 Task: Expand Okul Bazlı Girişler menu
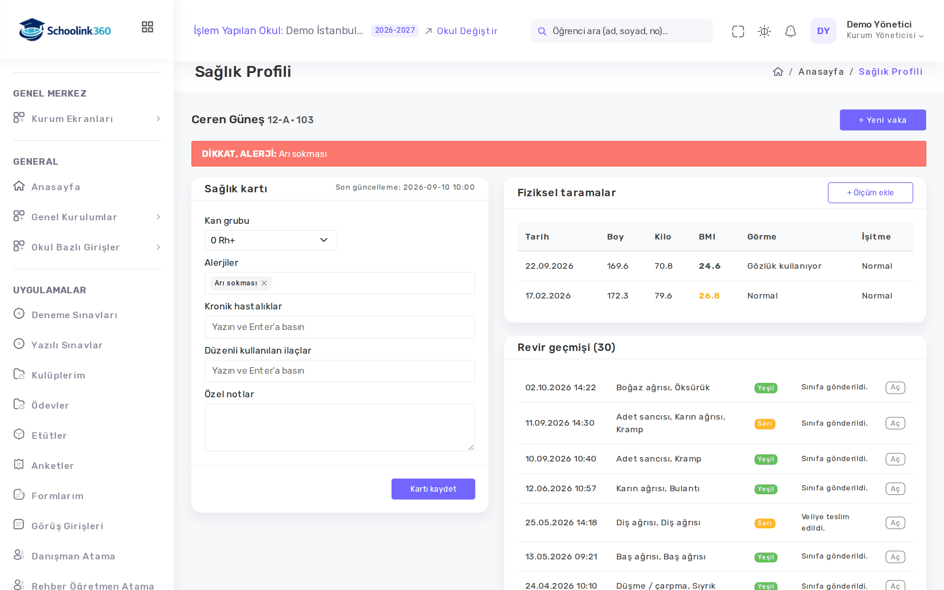87,247
